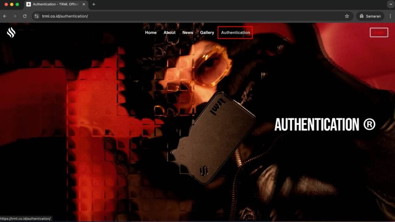Bookmark this page with the star icon

[347, 16]
